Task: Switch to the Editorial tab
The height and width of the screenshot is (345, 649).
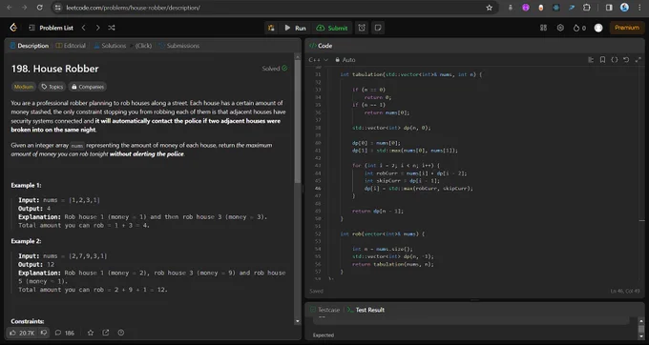Action: [71, 46]
